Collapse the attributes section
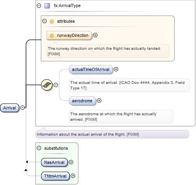Screen dimensions: 196x185 pyautogui.click(x=45, y=21)
